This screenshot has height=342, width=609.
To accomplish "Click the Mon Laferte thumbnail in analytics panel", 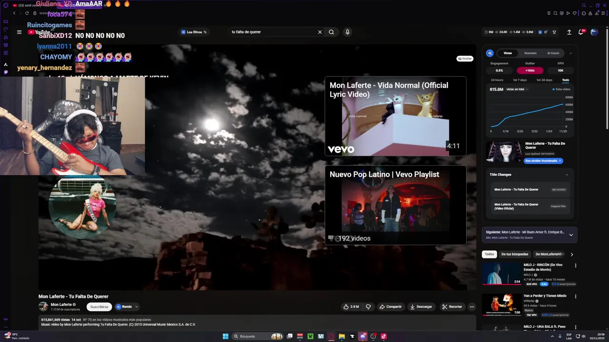I will [503, 152].
